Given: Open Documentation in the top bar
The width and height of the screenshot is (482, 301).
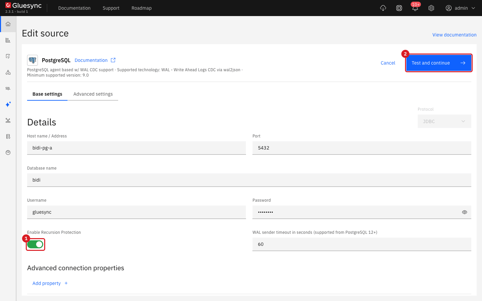Looking at the screenshot, I should click(74, 8).
